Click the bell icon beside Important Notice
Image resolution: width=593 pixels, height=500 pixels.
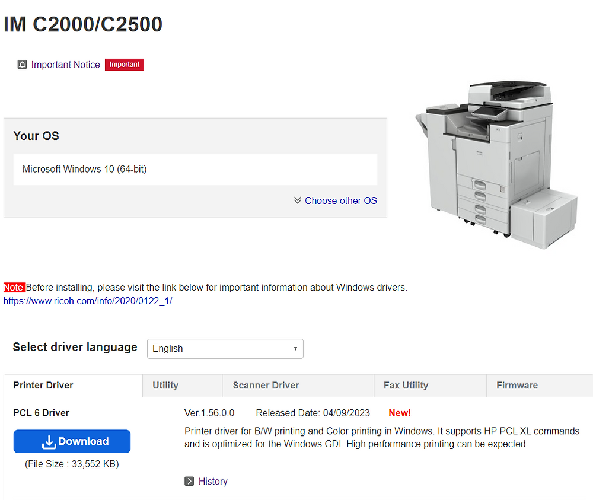tap(22, 65)
